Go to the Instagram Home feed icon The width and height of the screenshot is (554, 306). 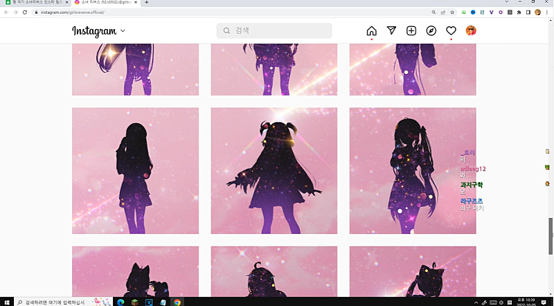tap(371, 30)
